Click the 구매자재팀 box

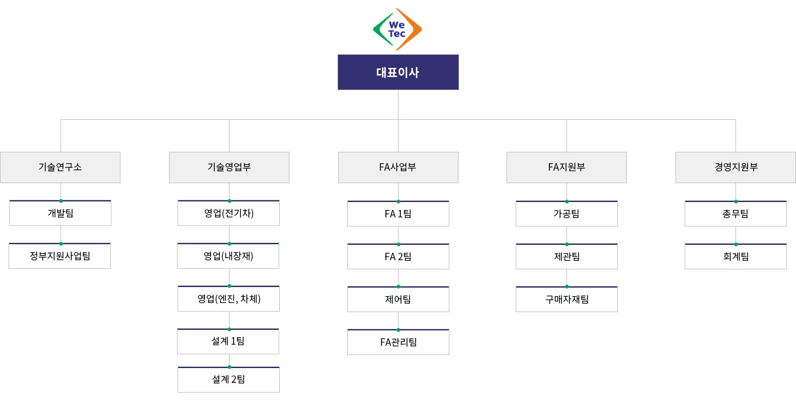[566, 299]
